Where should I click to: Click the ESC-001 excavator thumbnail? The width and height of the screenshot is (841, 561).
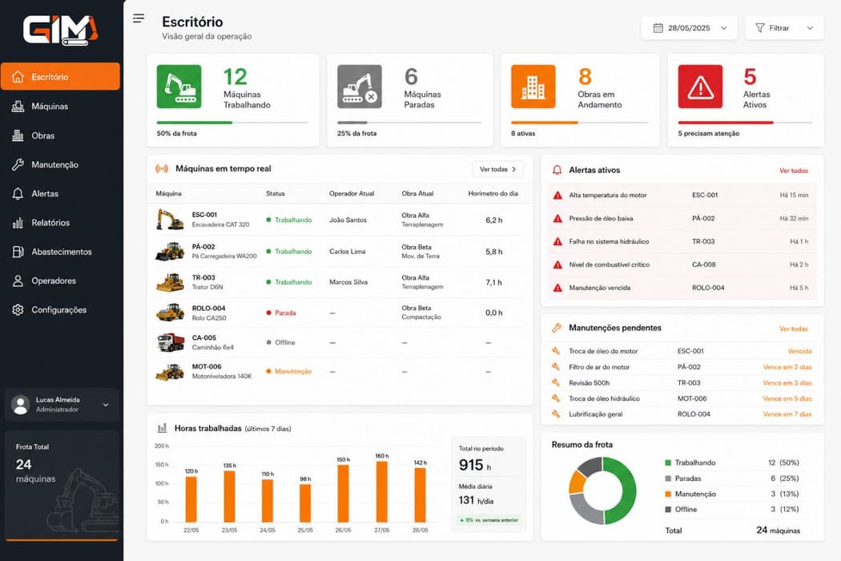(x=170, y=220)
